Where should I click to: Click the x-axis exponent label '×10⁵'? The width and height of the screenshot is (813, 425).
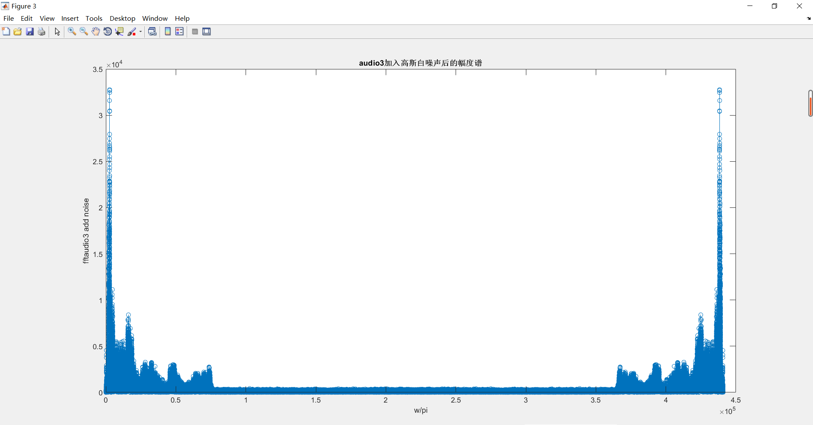click(727, 411)
